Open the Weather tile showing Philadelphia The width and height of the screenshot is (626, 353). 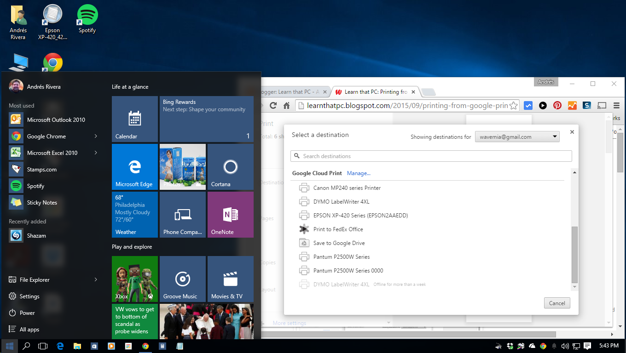click(x=135, y=215)
